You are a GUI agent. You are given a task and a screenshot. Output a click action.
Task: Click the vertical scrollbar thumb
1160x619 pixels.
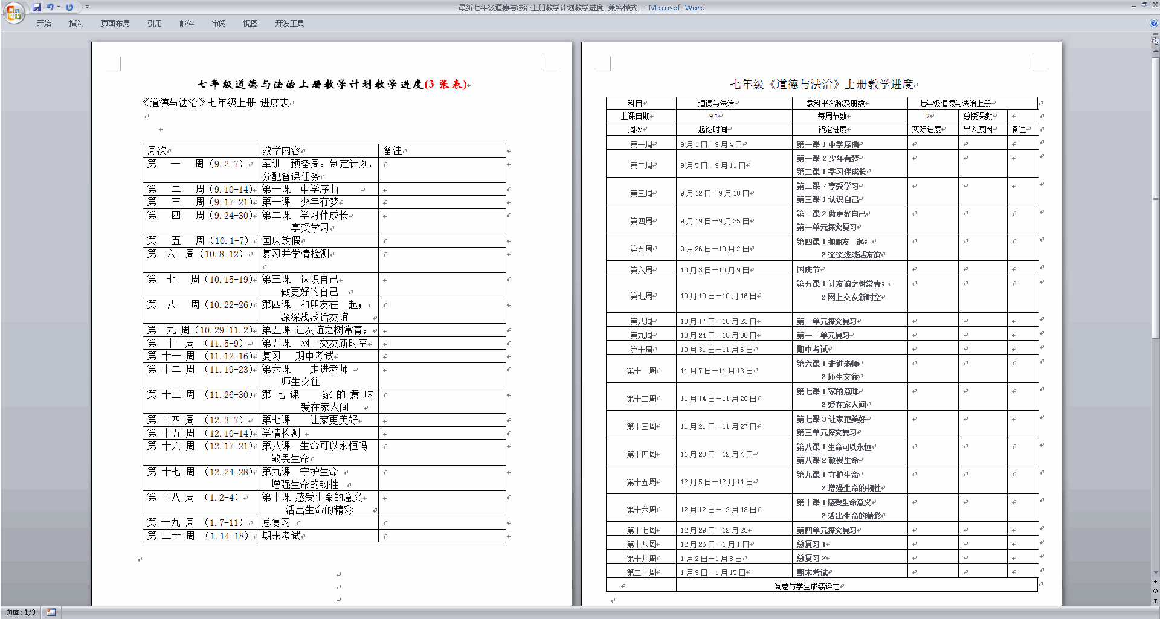(1156, 197)
